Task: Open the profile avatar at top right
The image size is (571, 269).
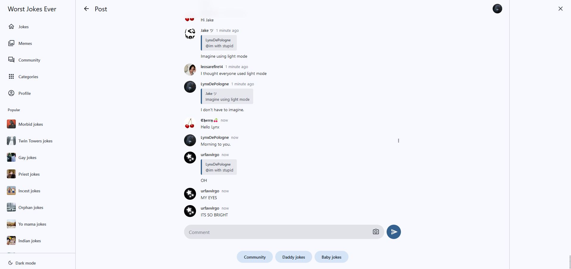Action: point(497,9)
